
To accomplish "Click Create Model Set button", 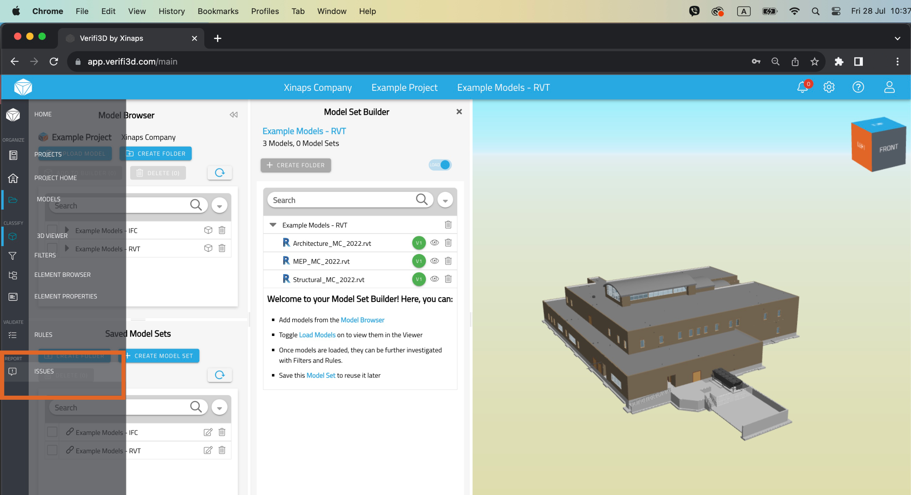I will tap(159, 356).
